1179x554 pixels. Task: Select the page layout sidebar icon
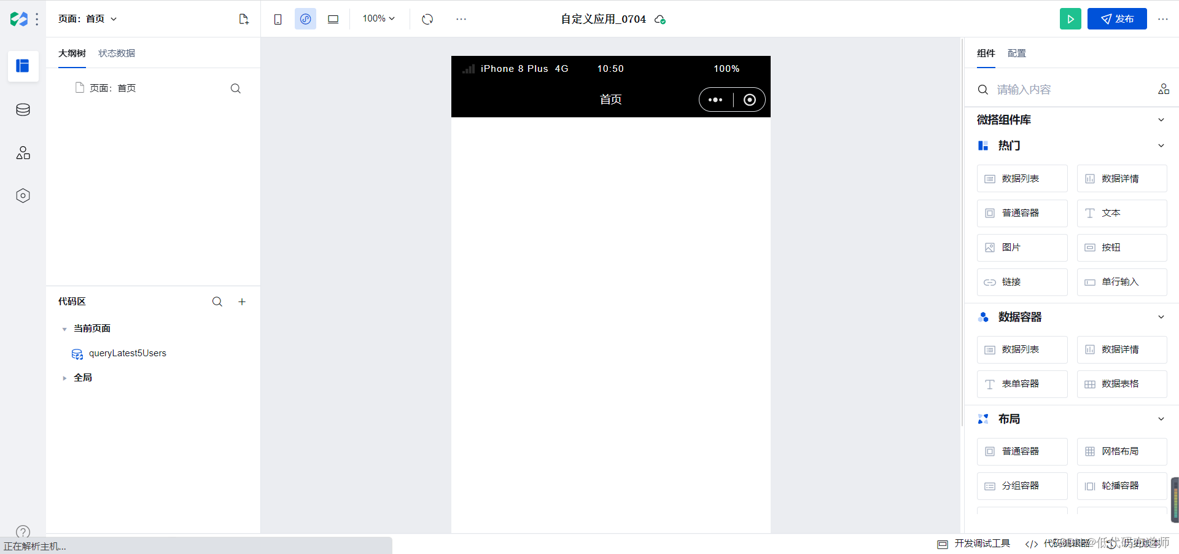click(23, 66)
